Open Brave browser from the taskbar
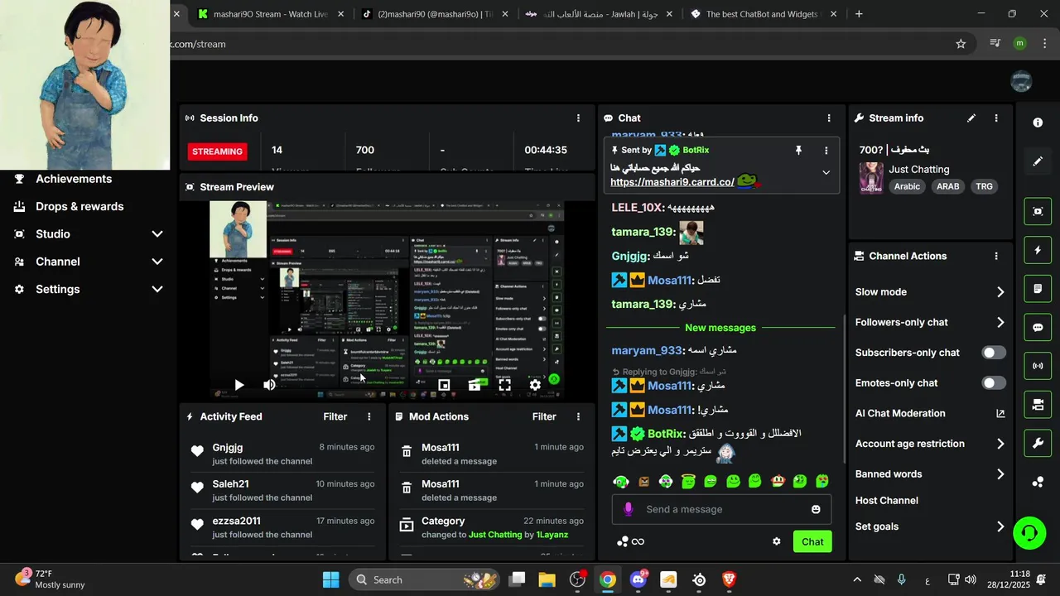Image resolution: width=1060 pixels, height=596 pixels. (x=729, y=579)
